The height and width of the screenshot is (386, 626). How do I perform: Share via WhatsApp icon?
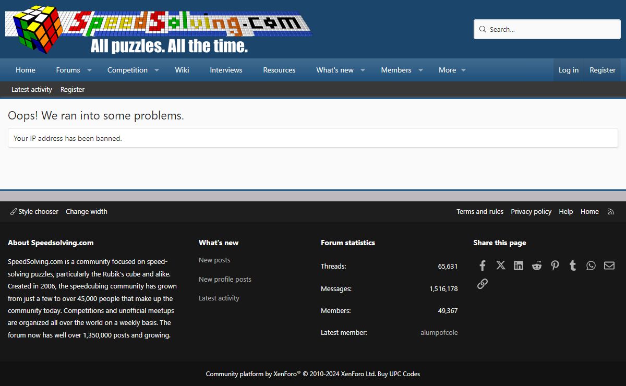[591, 266]
